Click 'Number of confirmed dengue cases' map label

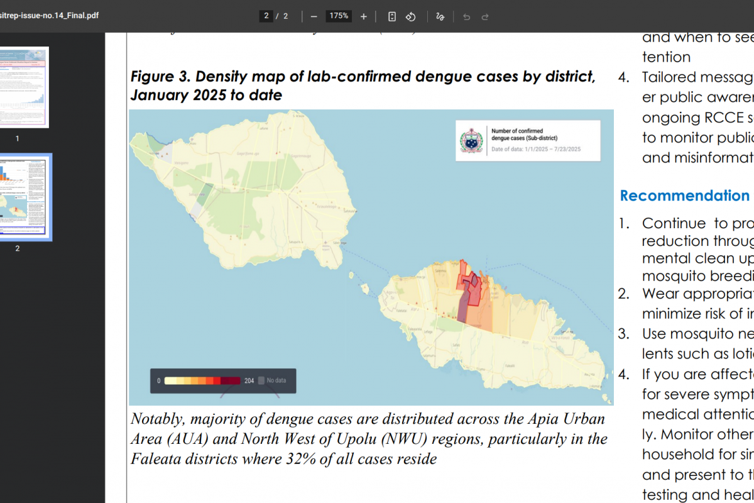pyautogui.click(x=524, y=134)
